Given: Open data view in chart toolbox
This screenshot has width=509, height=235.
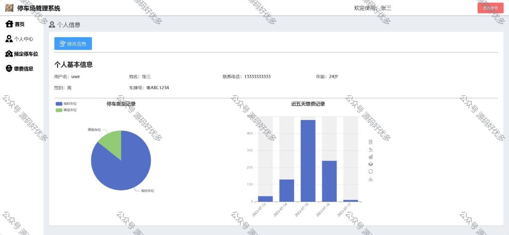Looking at the screenshot, I should (x=371, y=142).
